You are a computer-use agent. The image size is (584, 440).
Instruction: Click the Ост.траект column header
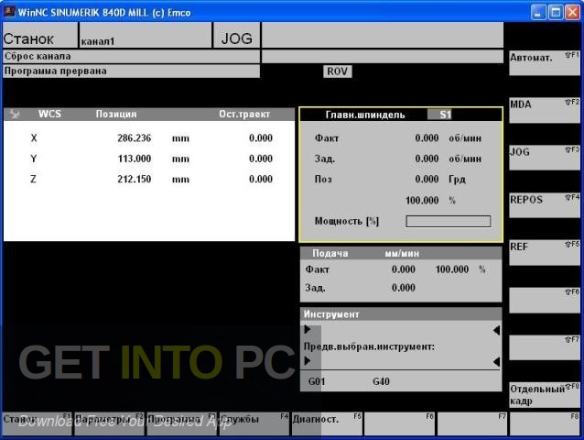(x=244, y=114)
